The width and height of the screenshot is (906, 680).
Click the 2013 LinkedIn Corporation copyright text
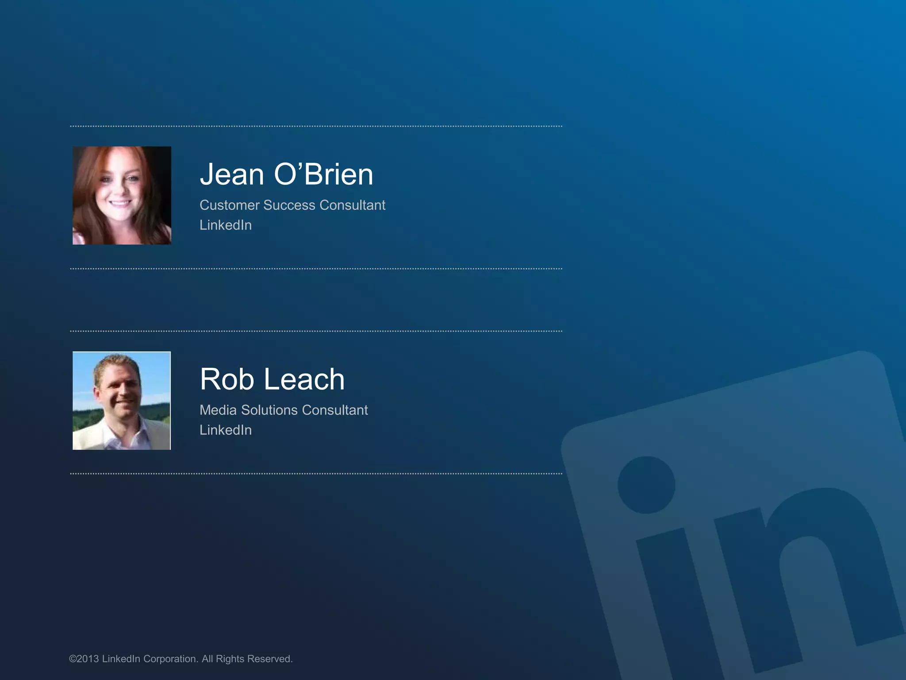pos(181,659)
